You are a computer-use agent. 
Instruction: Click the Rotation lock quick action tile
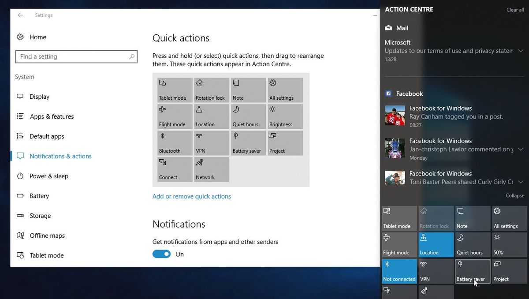click(x=211, y=90)
